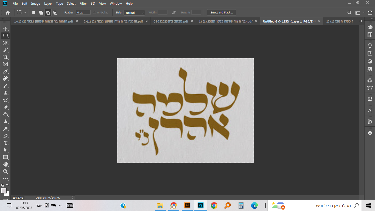The image size is (375, 211).
Task: Open the Photoshop search icon
Action: coord(349,13)
